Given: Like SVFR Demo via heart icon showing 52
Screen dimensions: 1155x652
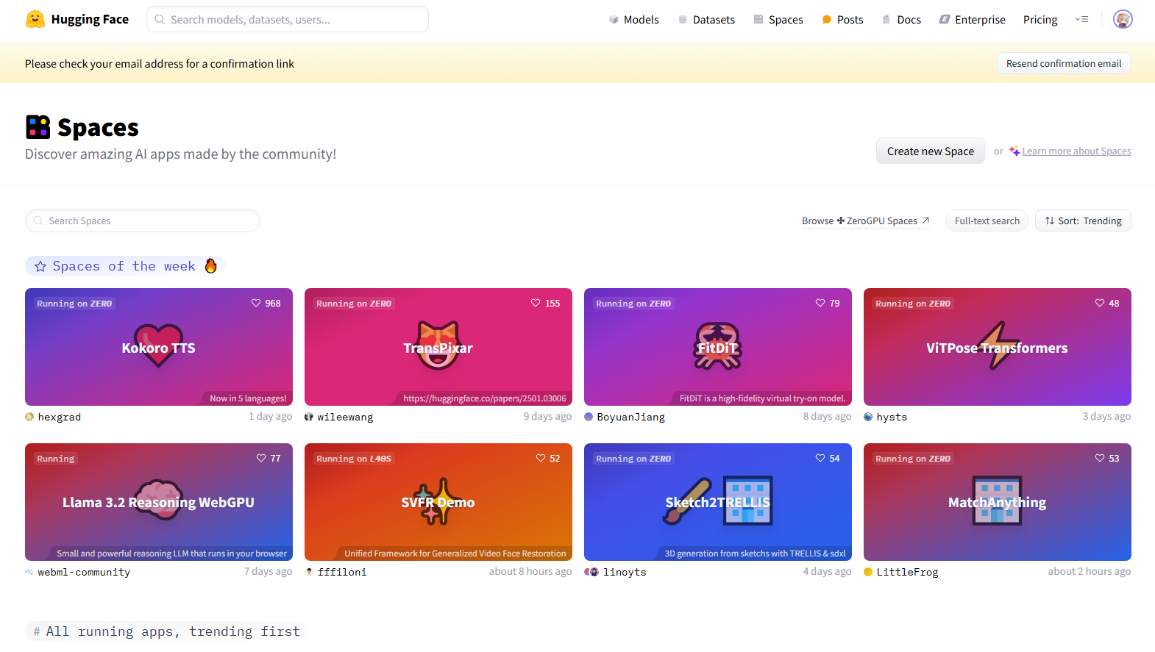Looking at the screenshot, I should [x=541, y=458].
